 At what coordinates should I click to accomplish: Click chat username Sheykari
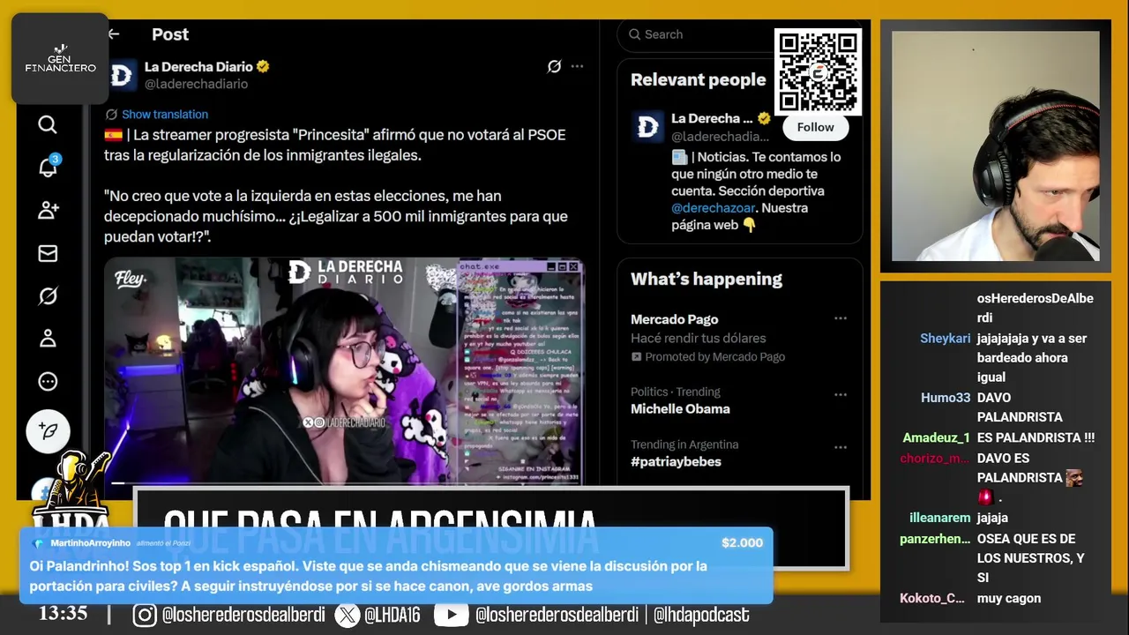[945, 339]
